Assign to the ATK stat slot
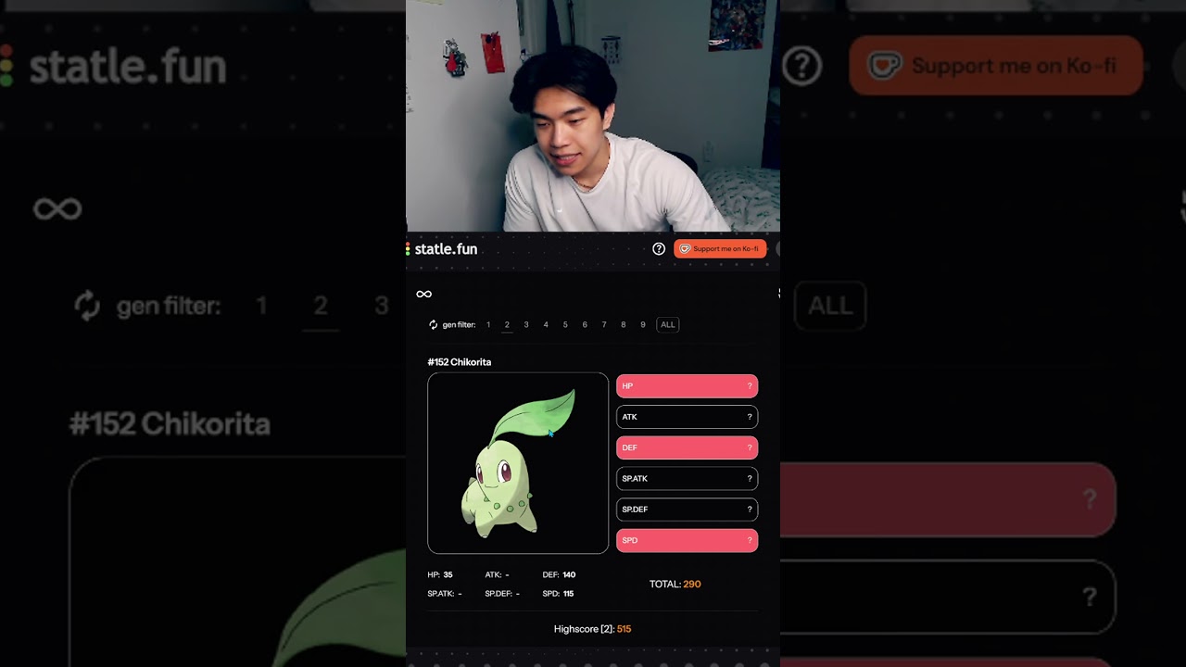This screenshot has height=667, width=1186. coord(687,417)
